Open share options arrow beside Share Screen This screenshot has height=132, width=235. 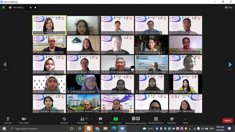(x=122, y=119)
